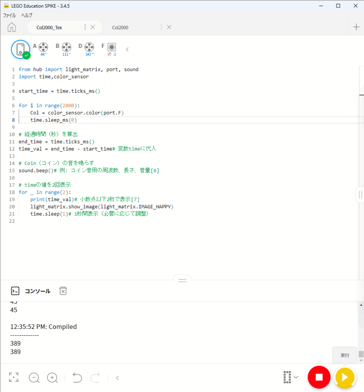This screenshot has width=364, height=392.
Task: Fit editor to screen icon
Action: [14, 377]
